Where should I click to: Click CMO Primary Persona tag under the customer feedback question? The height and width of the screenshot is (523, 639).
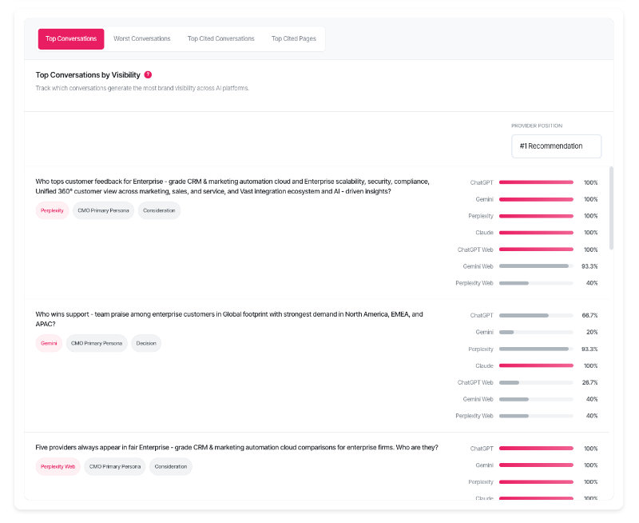tap(103, 210)
